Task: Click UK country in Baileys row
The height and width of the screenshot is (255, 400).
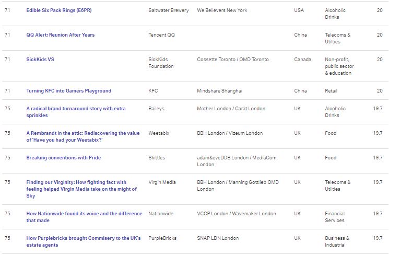Action: [298, 109]
